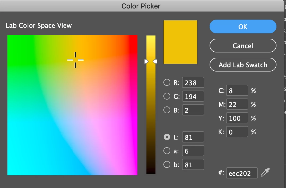
Task: Click the K black percentage field
Action: [x=237, y=132]
